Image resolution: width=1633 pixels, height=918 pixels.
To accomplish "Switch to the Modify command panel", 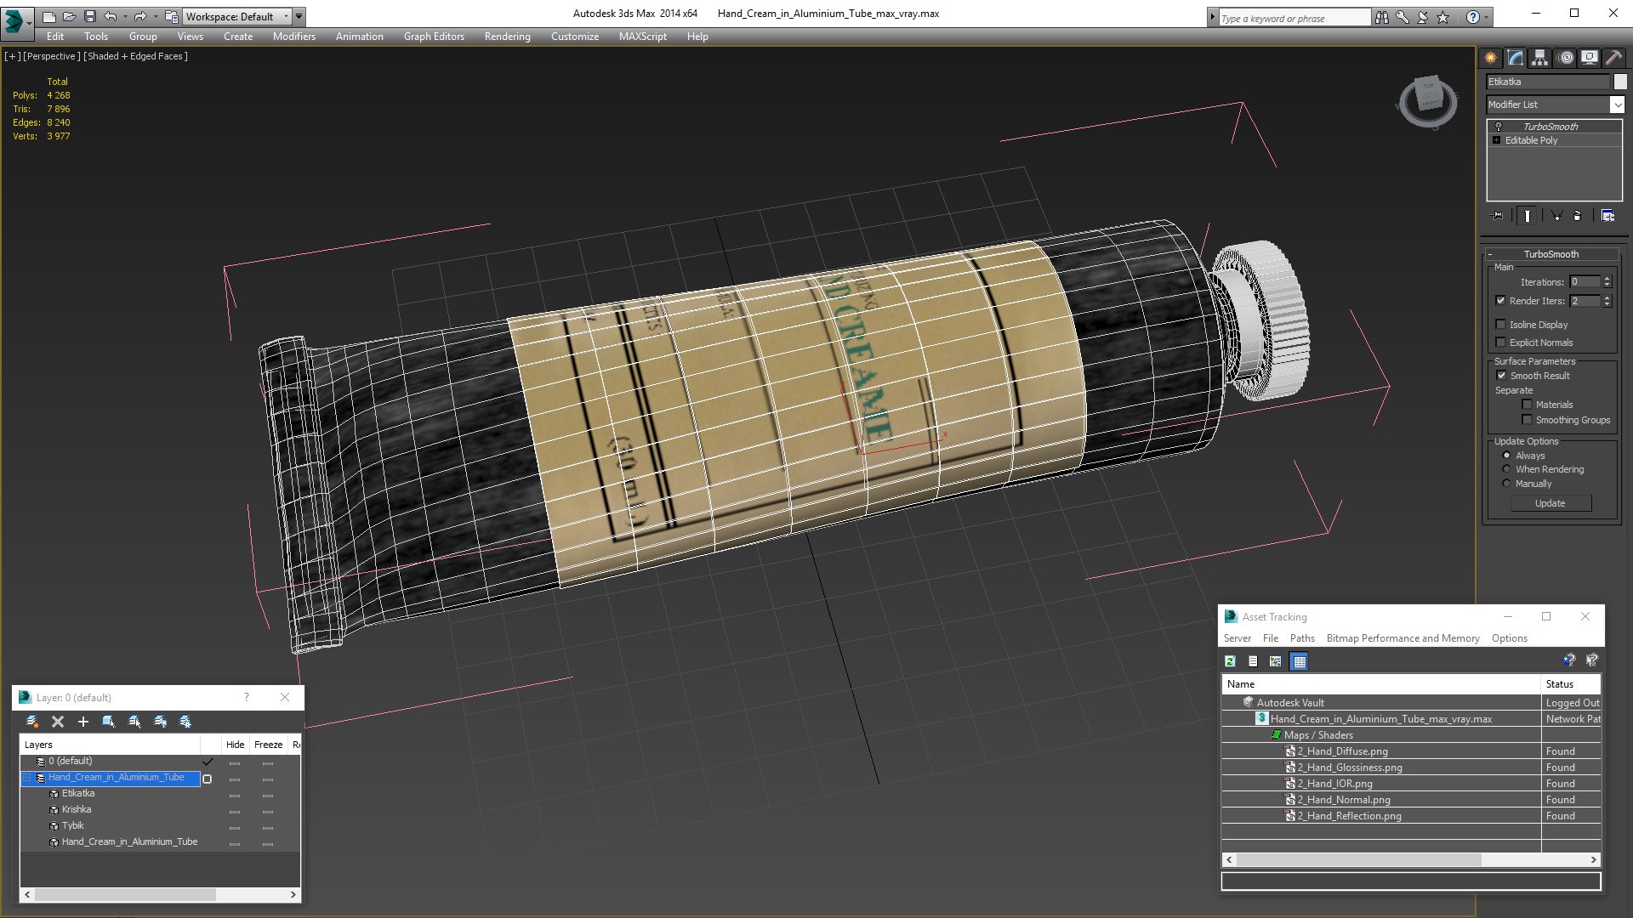I will tap(1516, 58).
